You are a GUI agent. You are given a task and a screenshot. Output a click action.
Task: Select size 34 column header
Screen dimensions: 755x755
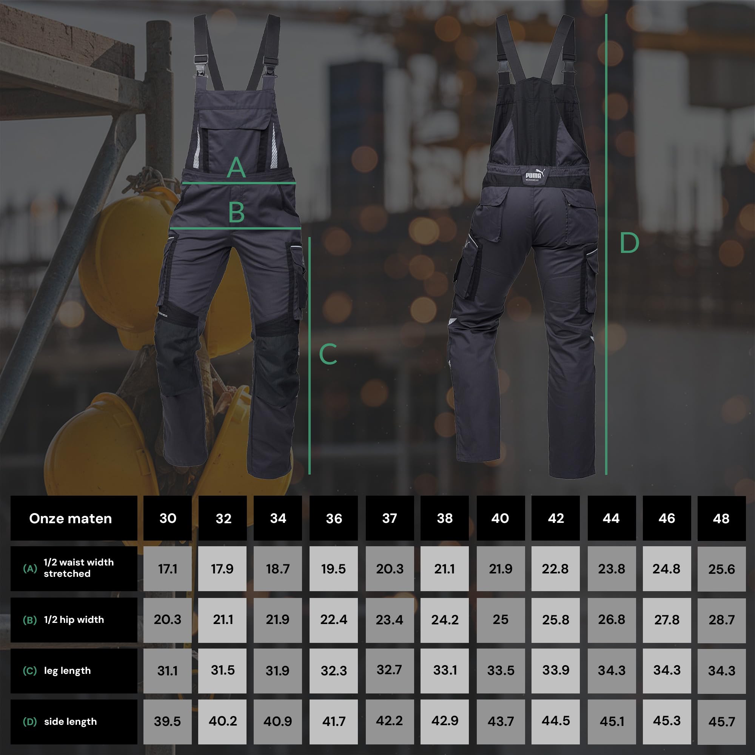pos(278,518)
